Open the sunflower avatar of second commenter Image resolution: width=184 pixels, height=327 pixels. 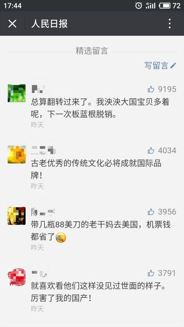coord(17,155)
